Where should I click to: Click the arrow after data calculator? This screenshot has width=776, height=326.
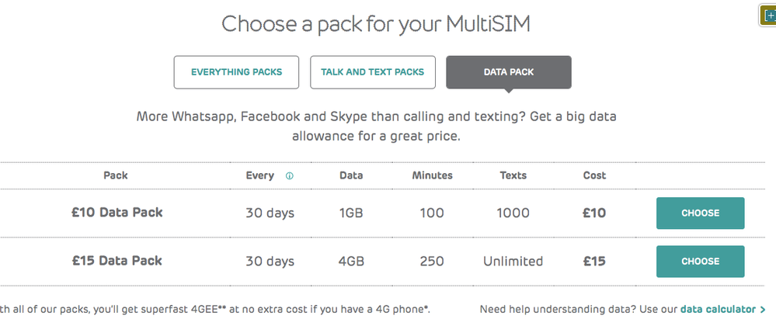763,310
